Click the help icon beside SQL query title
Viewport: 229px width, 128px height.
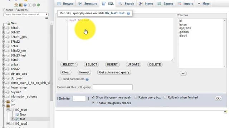coord(128,14)
